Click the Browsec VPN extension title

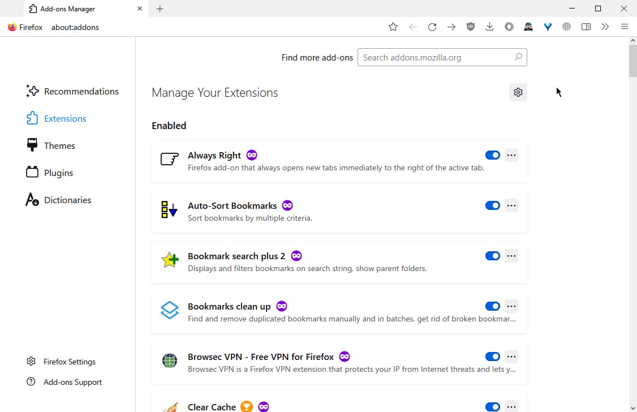click(x=260, y=357)
